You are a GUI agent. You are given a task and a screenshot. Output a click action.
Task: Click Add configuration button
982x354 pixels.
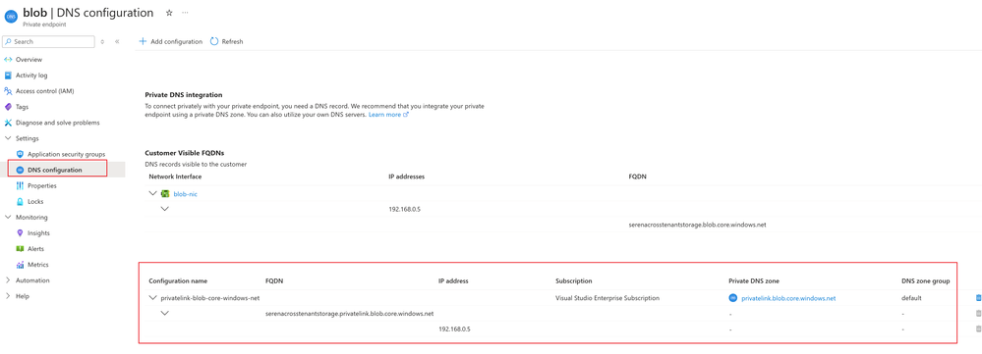click(x=170, y=41)
